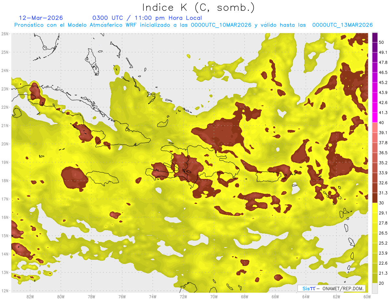
Task: Click the '41.3' color scale value
Action: coord(383,113)
